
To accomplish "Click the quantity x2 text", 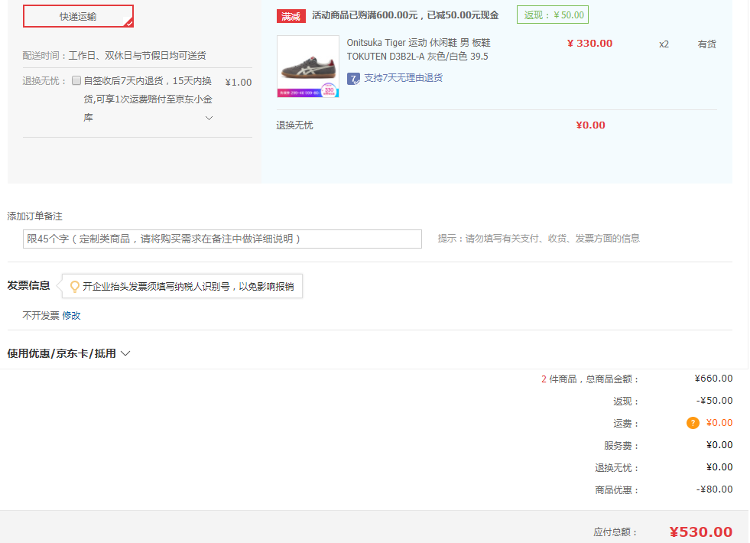I will (x=664, y=44).
